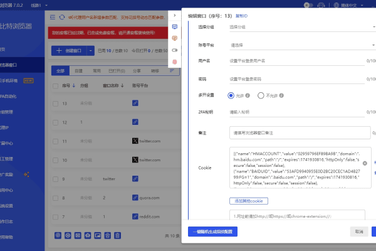Viewport: 376px width, 251px height.
Task: Select the 不允许 radio option
Action: click(261, 95)
